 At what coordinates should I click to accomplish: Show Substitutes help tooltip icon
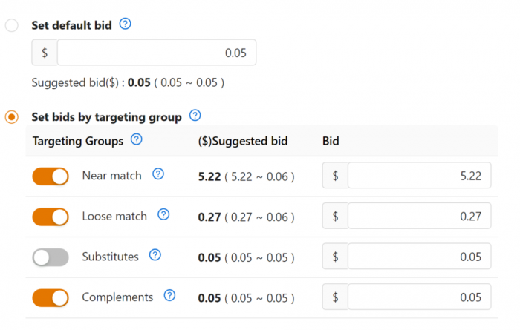(x=155, y=255)
